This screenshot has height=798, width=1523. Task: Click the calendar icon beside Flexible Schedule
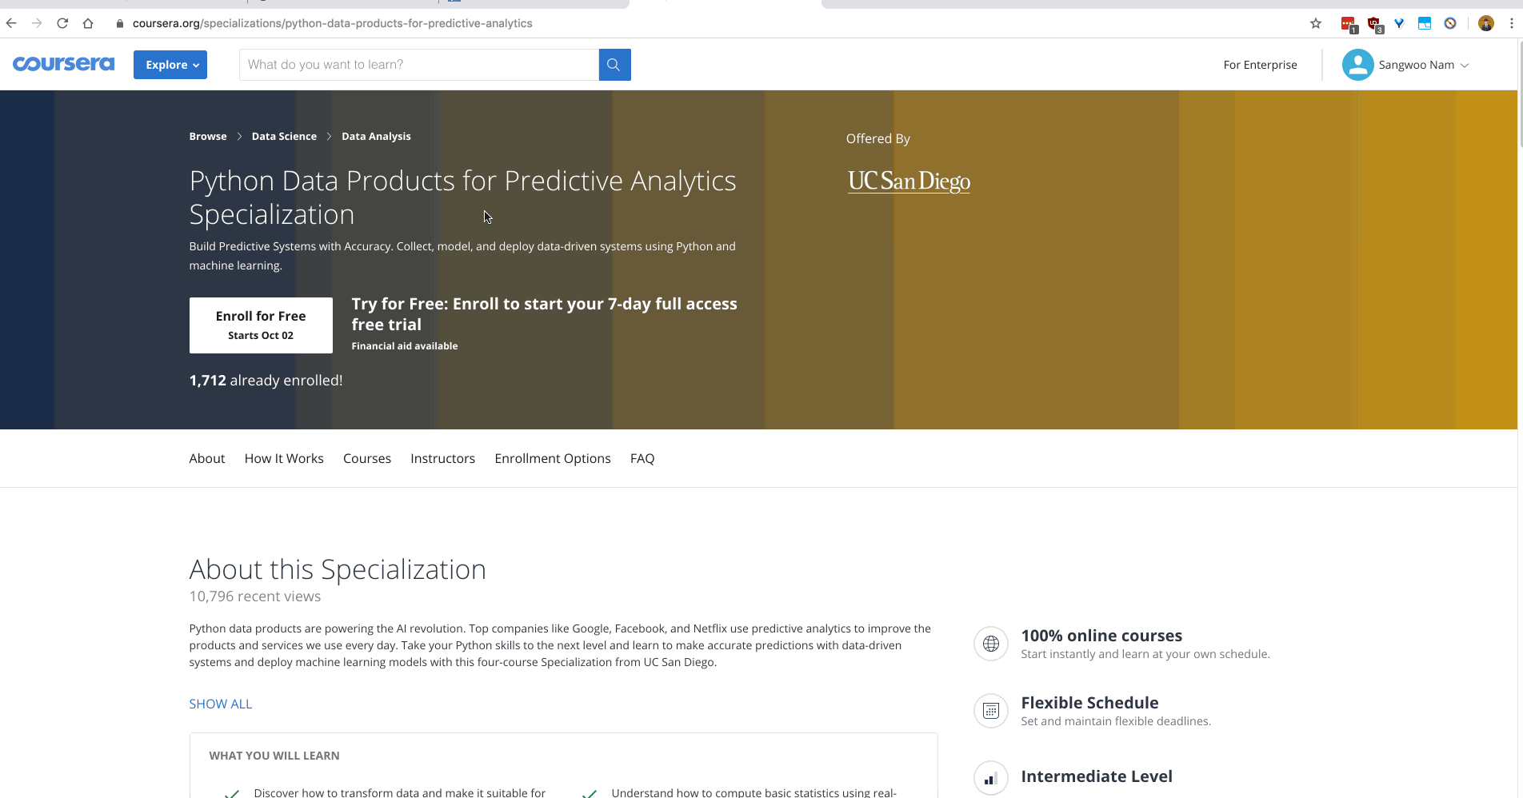pos(991,711)
